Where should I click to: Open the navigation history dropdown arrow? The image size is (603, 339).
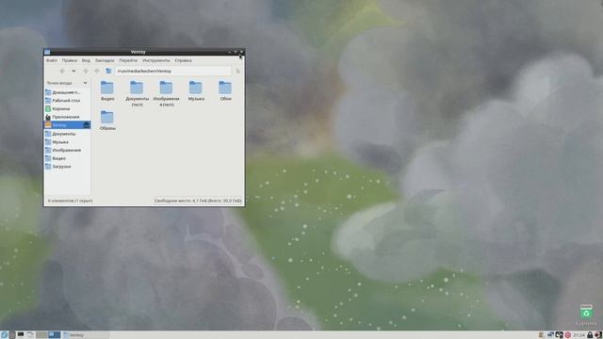tap(73, 72)
